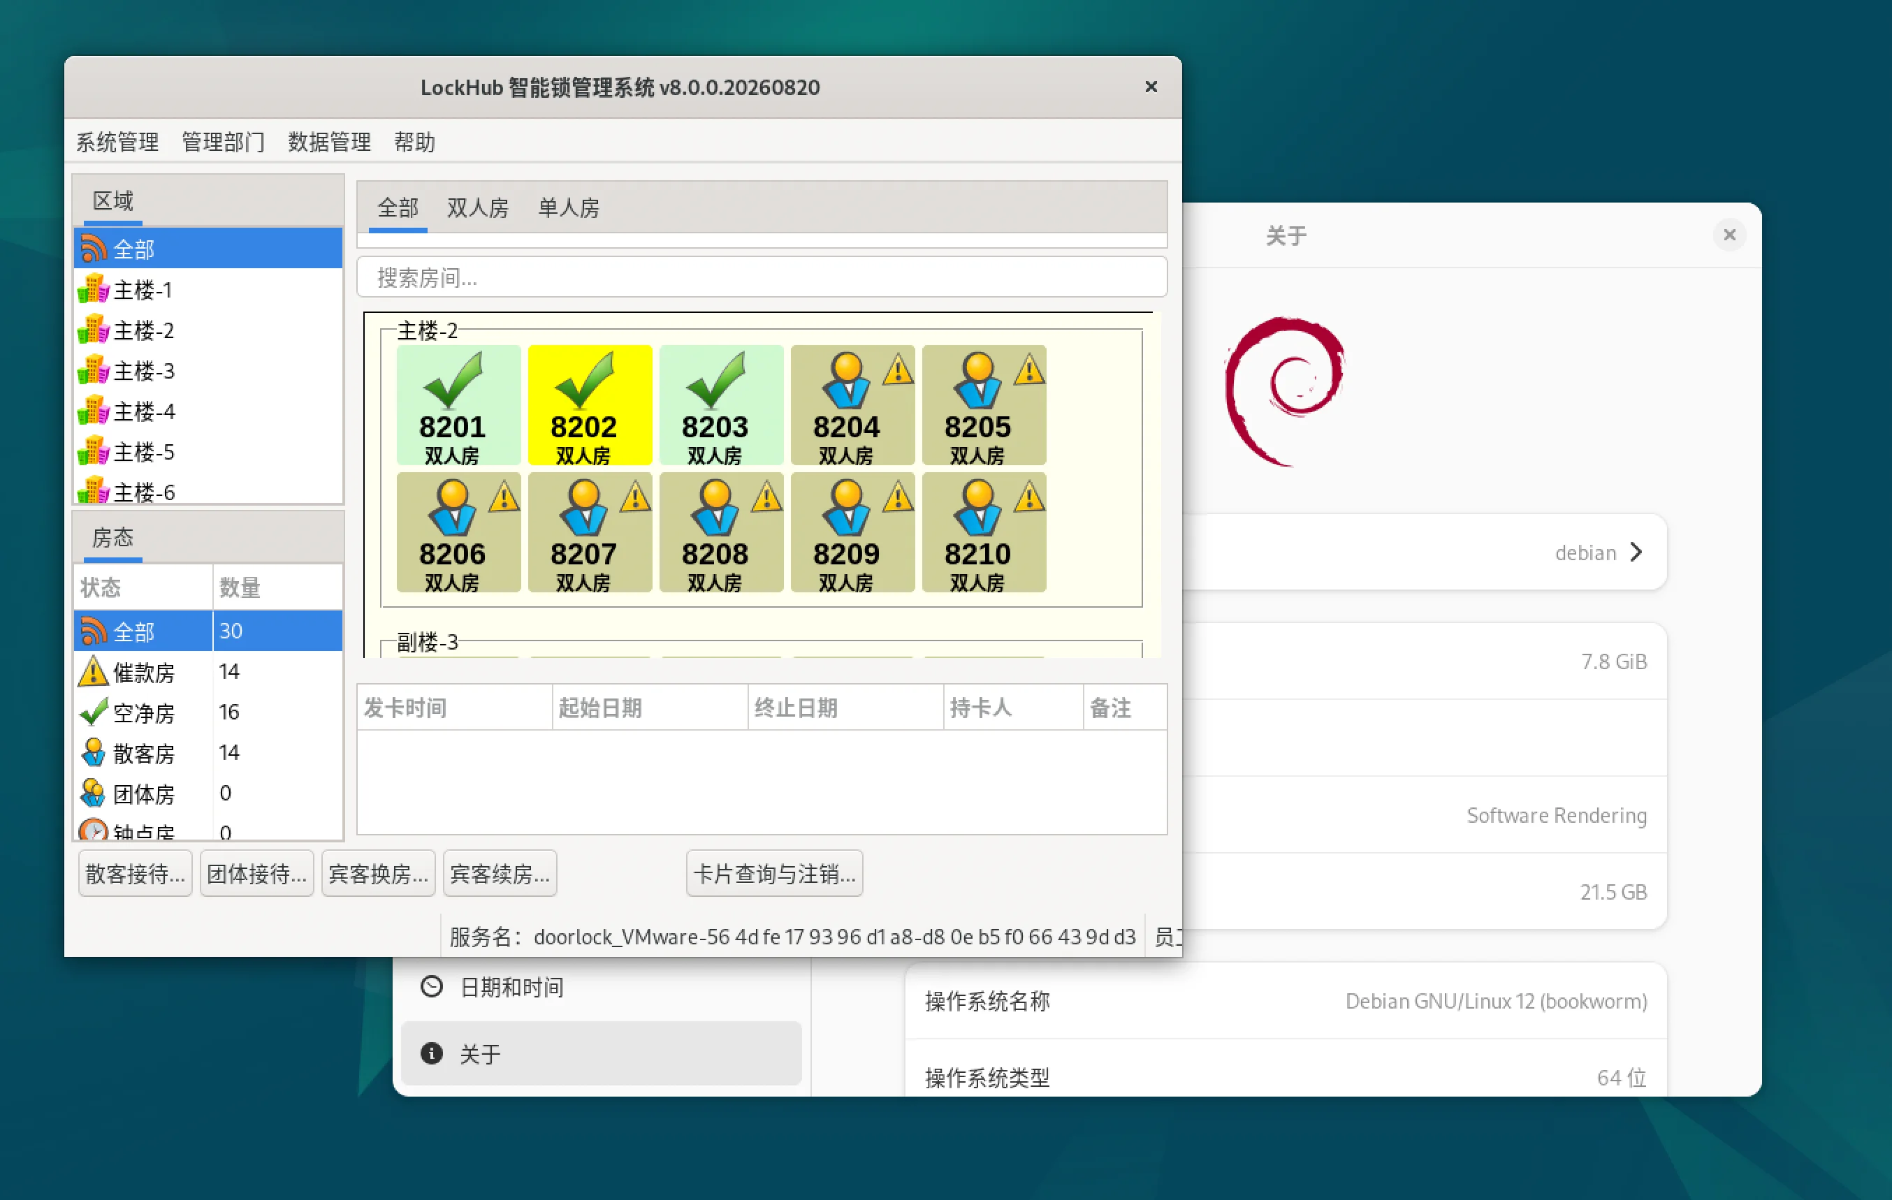Click the 副楼-3 group label

coord(428,642)
